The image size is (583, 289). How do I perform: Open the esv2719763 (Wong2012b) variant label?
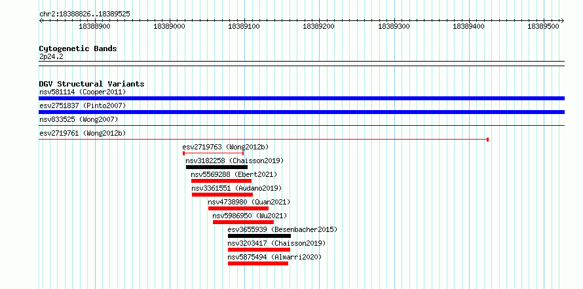[225, 147]
